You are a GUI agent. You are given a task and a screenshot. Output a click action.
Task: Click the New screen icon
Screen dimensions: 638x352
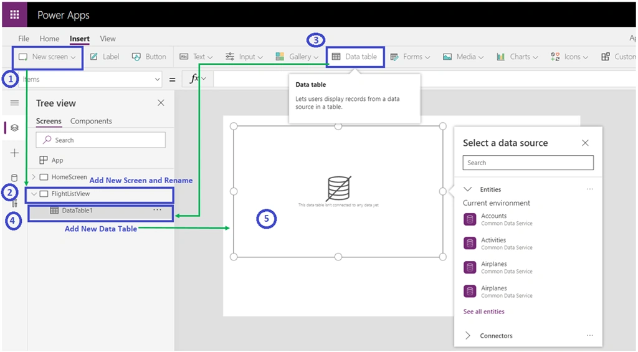point(23,57)
